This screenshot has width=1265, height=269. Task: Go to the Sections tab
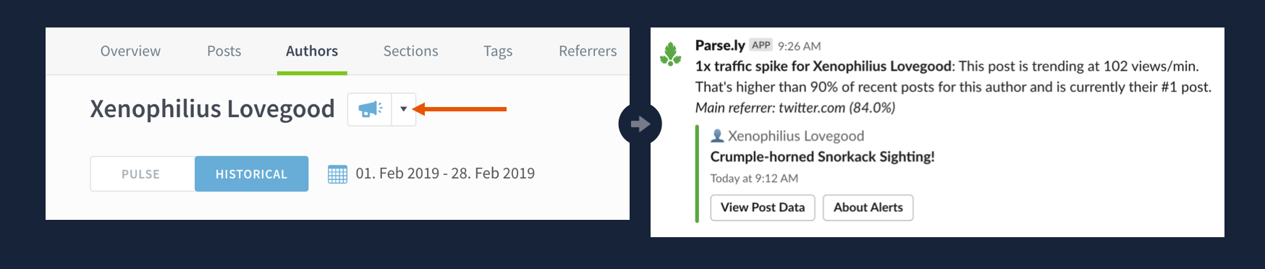410,51
